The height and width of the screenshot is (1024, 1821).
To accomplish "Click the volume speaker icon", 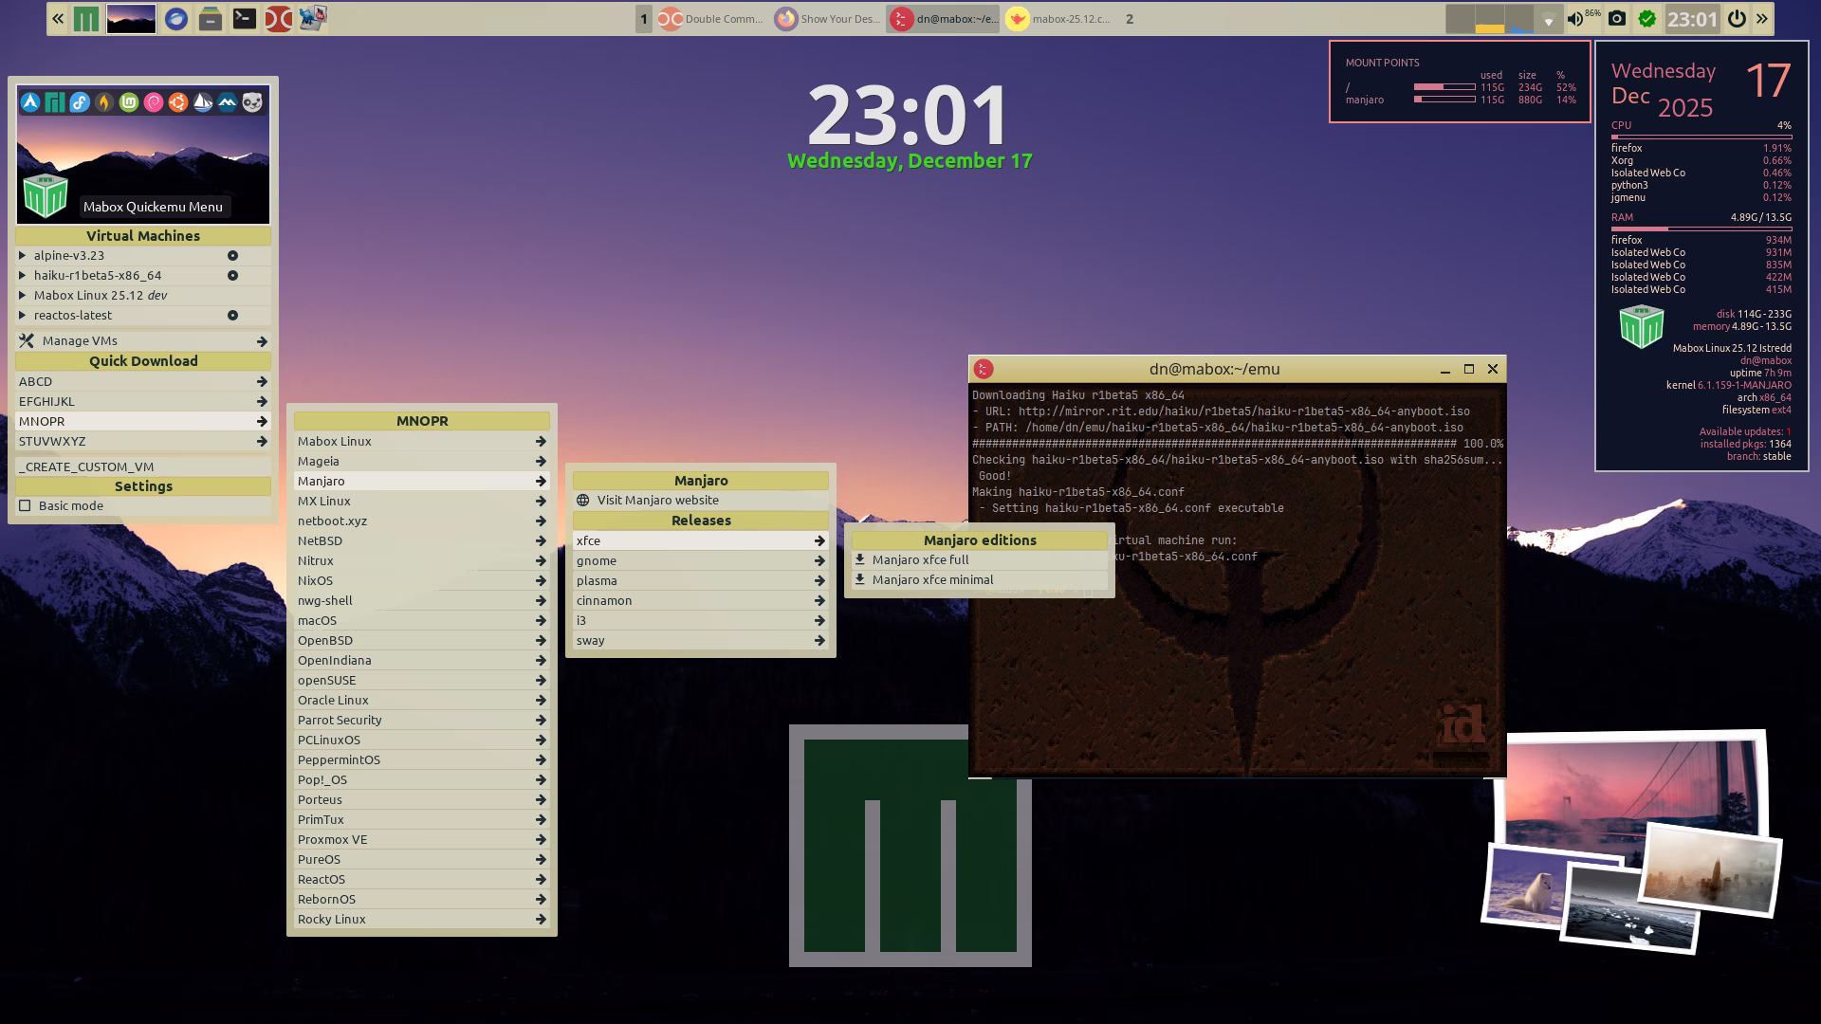I will (x=1575, y=18).
